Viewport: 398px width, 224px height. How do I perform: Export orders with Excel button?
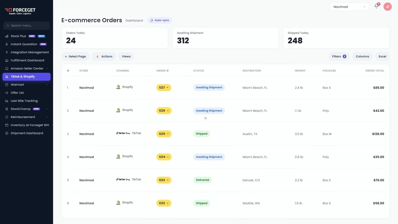coord(382,56)
